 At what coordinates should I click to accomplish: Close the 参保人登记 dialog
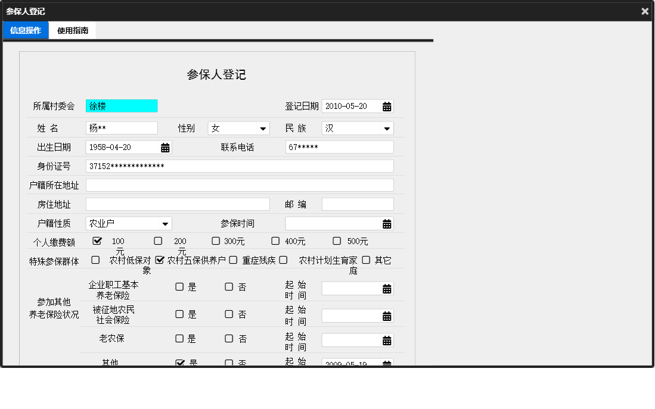tap(645, 11)
